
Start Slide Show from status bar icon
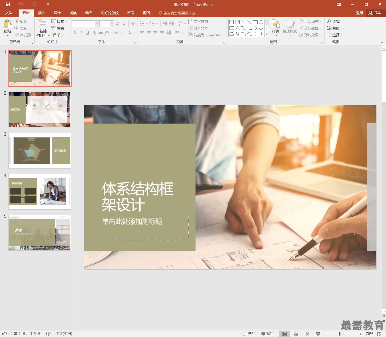coord(318,334)
